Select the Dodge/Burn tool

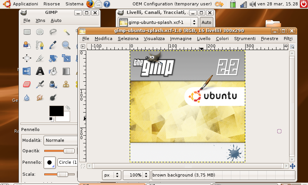click(x=53, y=98)
